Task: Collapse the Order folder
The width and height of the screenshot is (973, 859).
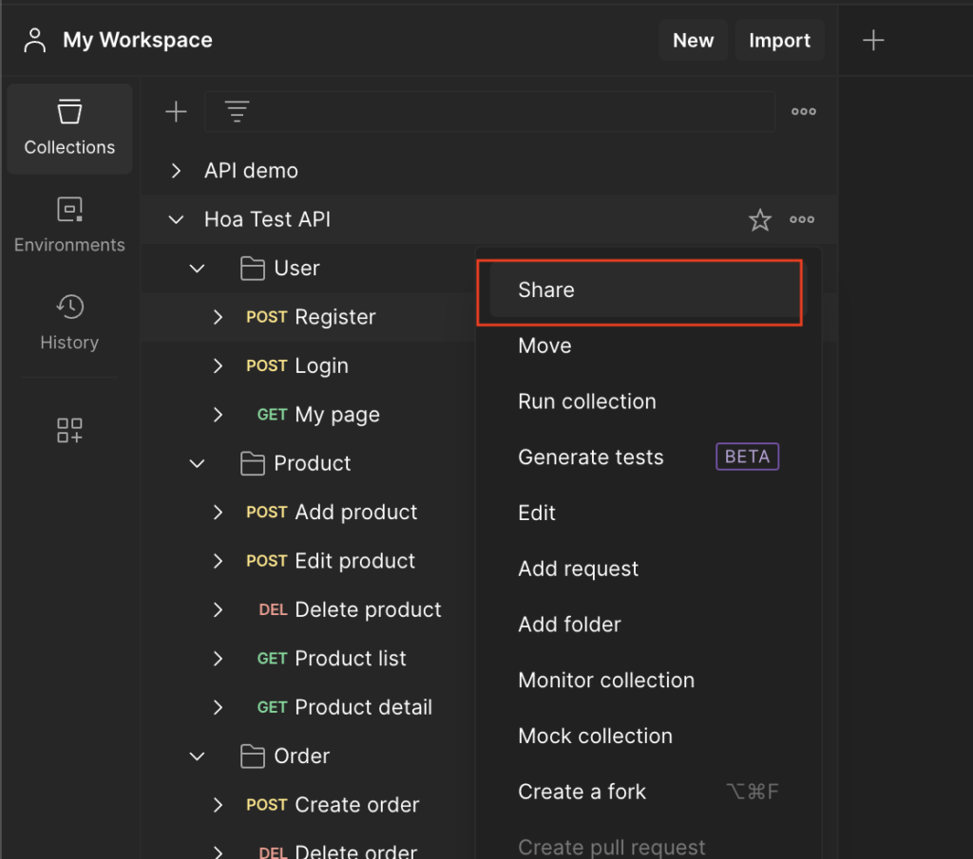Action: [198, 756]
